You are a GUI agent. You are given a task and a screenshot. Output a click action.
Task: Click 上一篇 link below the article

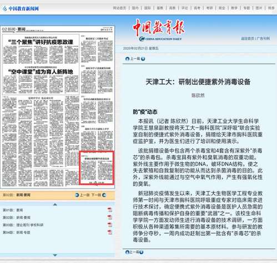point(134,252)
